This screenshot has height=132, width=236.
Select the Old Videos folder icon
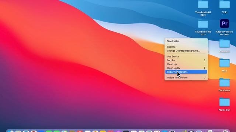[225, 82]
